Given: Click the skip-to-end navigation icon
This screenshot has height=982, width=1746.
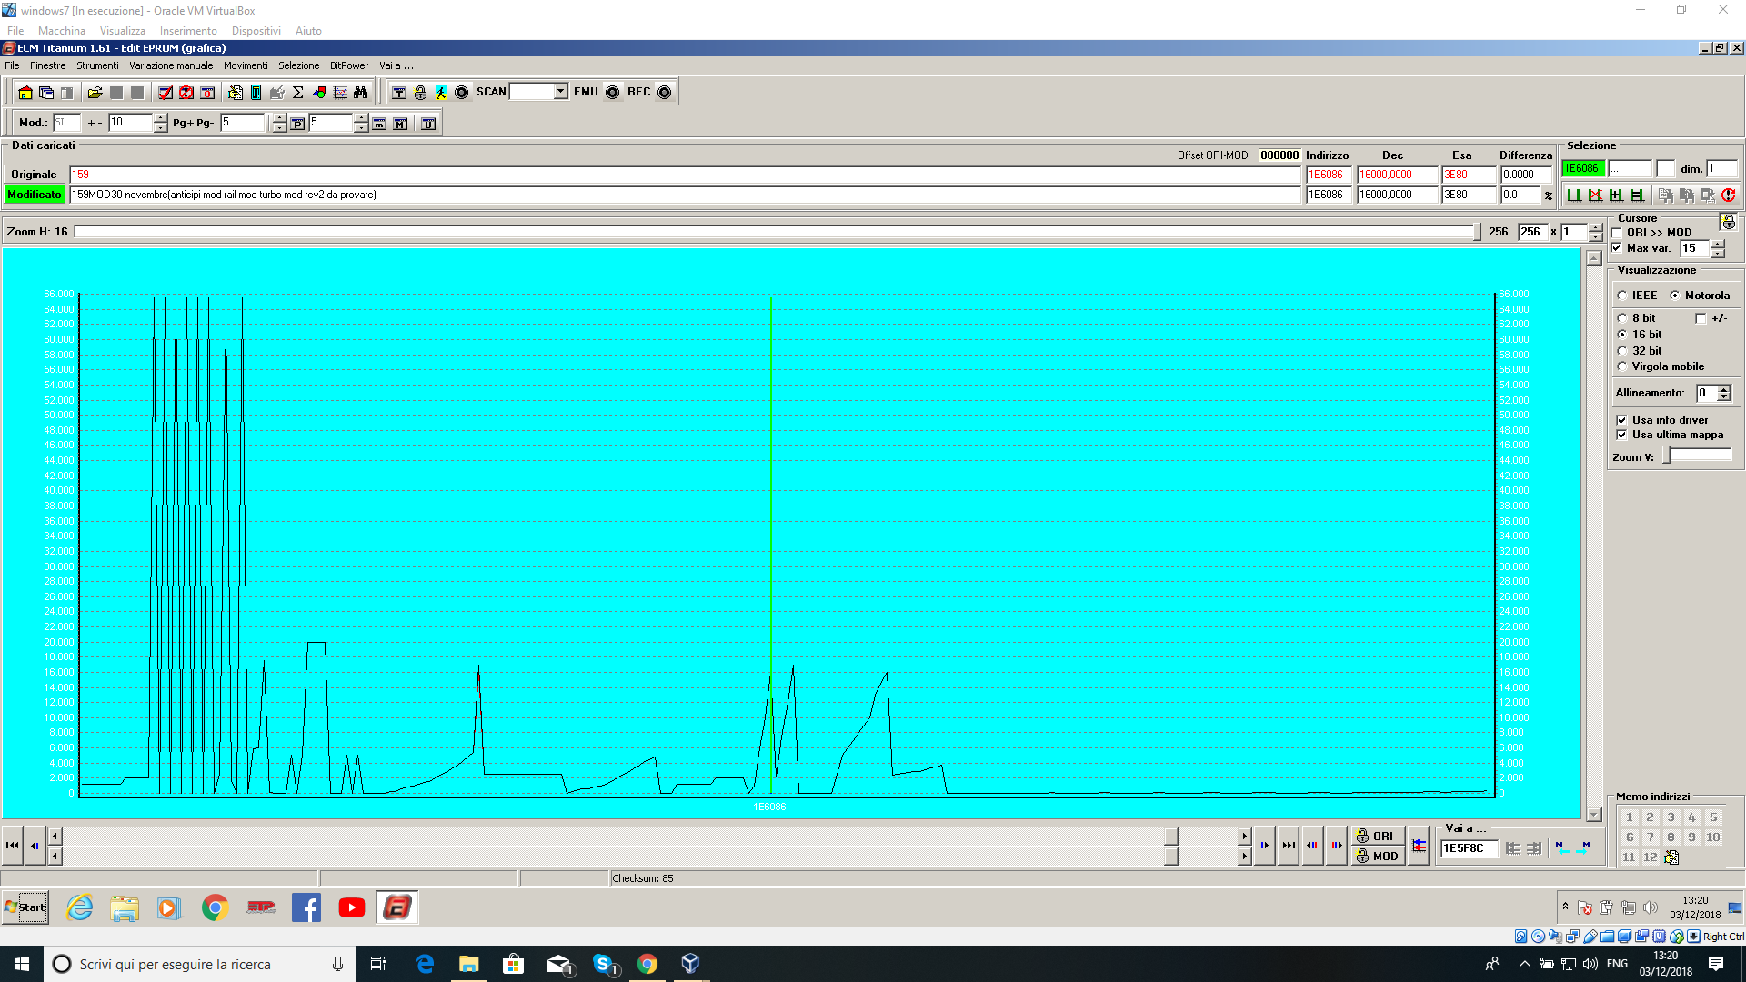Looking at the screenshot, I should pyautogui.click(x=1289, y=846).
